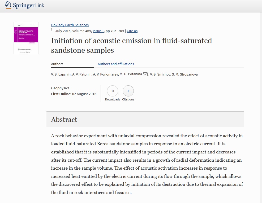The height and width of the screenshot is (203, 262).
Task: Select author name A. V. Patonin
Action: click(x=82, y=74)
